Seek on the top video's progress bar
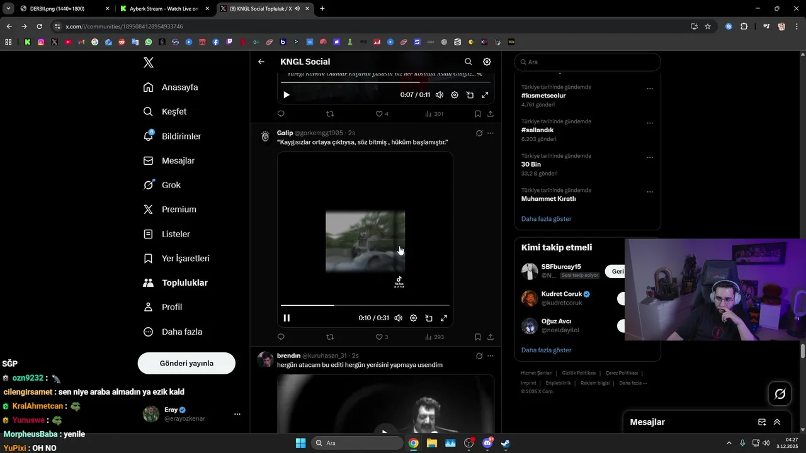806x453 pixels. point(385,82)
